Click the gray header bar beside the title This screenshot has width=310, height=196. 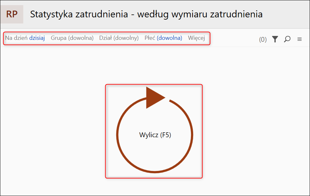(287, 14)
